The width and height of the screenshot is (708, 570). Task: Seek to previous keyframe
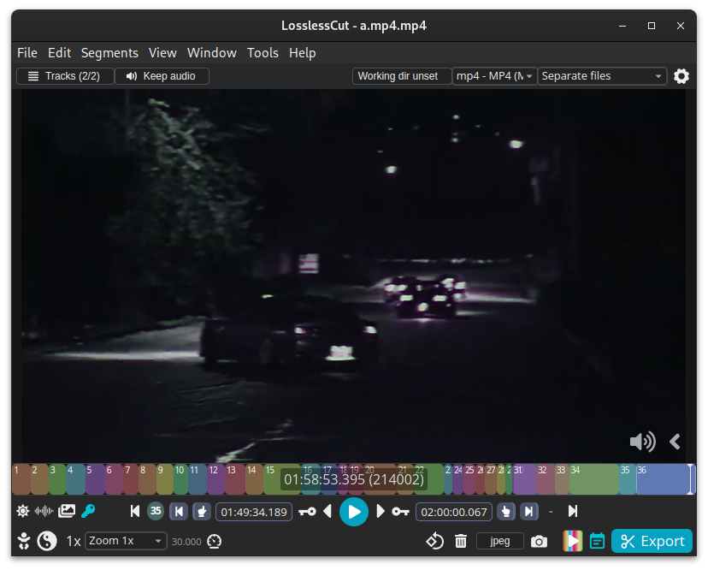[308, 512]
